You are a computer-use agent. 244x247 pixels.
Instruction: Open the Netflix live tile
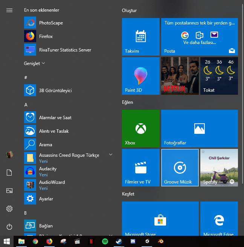pos(180,76)
